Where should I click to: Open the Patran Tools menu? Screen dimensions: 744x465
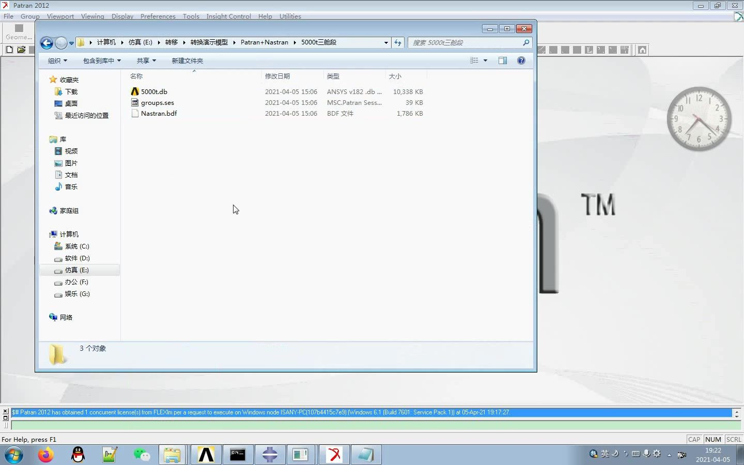click(x=191, y=16)
